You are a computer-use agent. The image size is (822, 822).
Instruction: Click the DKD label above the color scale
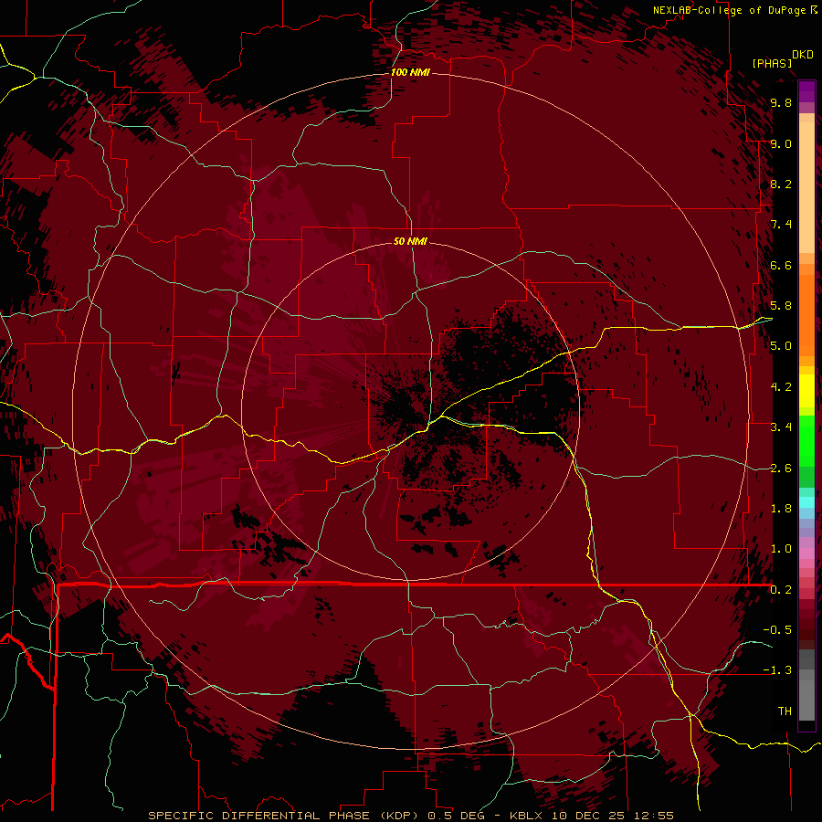pos(803,55)
